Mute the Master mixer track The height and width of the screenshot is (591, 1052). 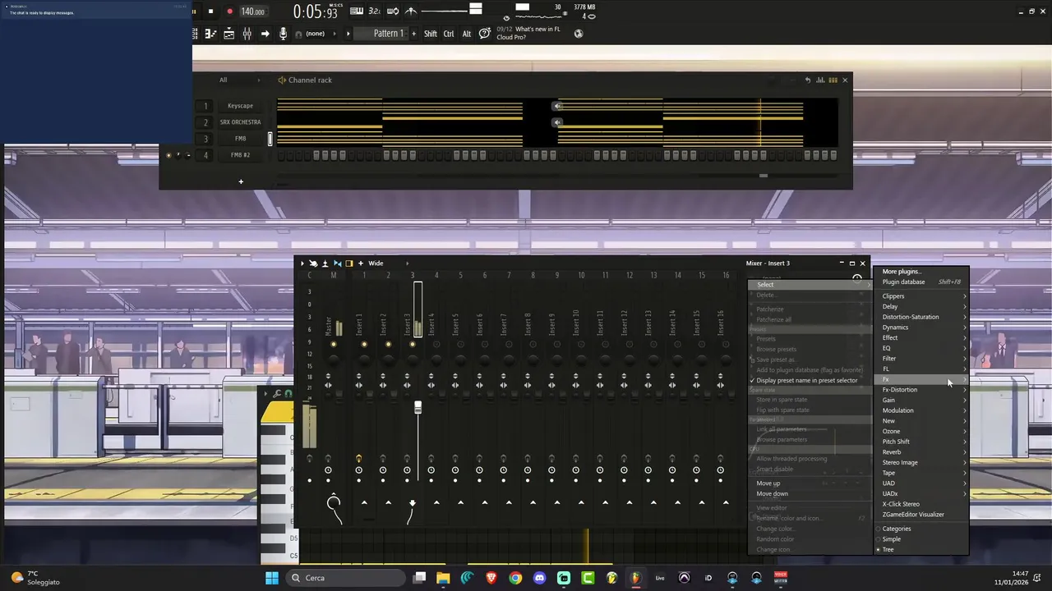coord(334,345)
